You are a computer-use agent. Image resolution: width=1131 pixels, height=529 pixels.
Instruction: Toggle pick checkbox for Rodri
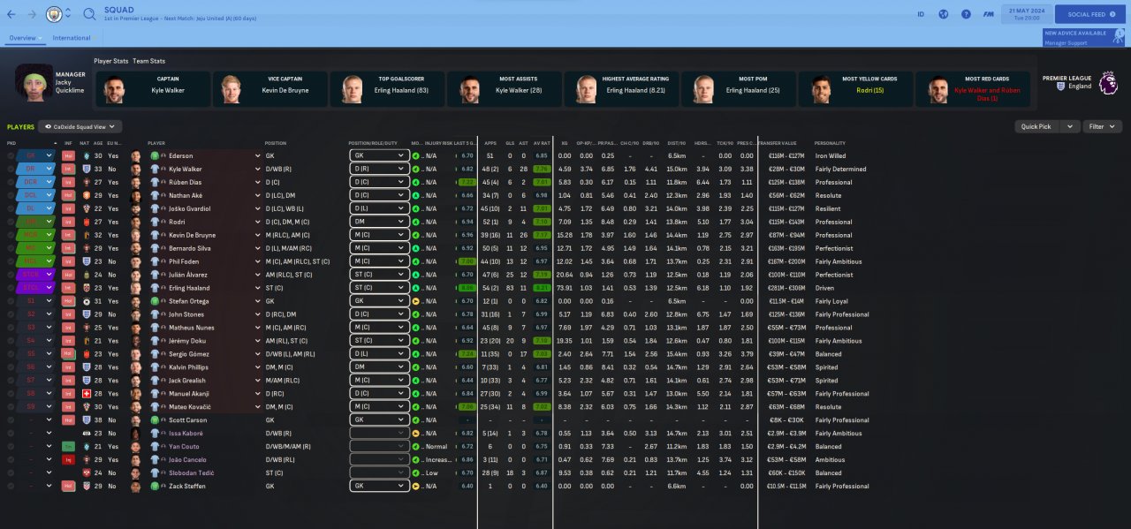pyautogui.click(x=11, y=222)
